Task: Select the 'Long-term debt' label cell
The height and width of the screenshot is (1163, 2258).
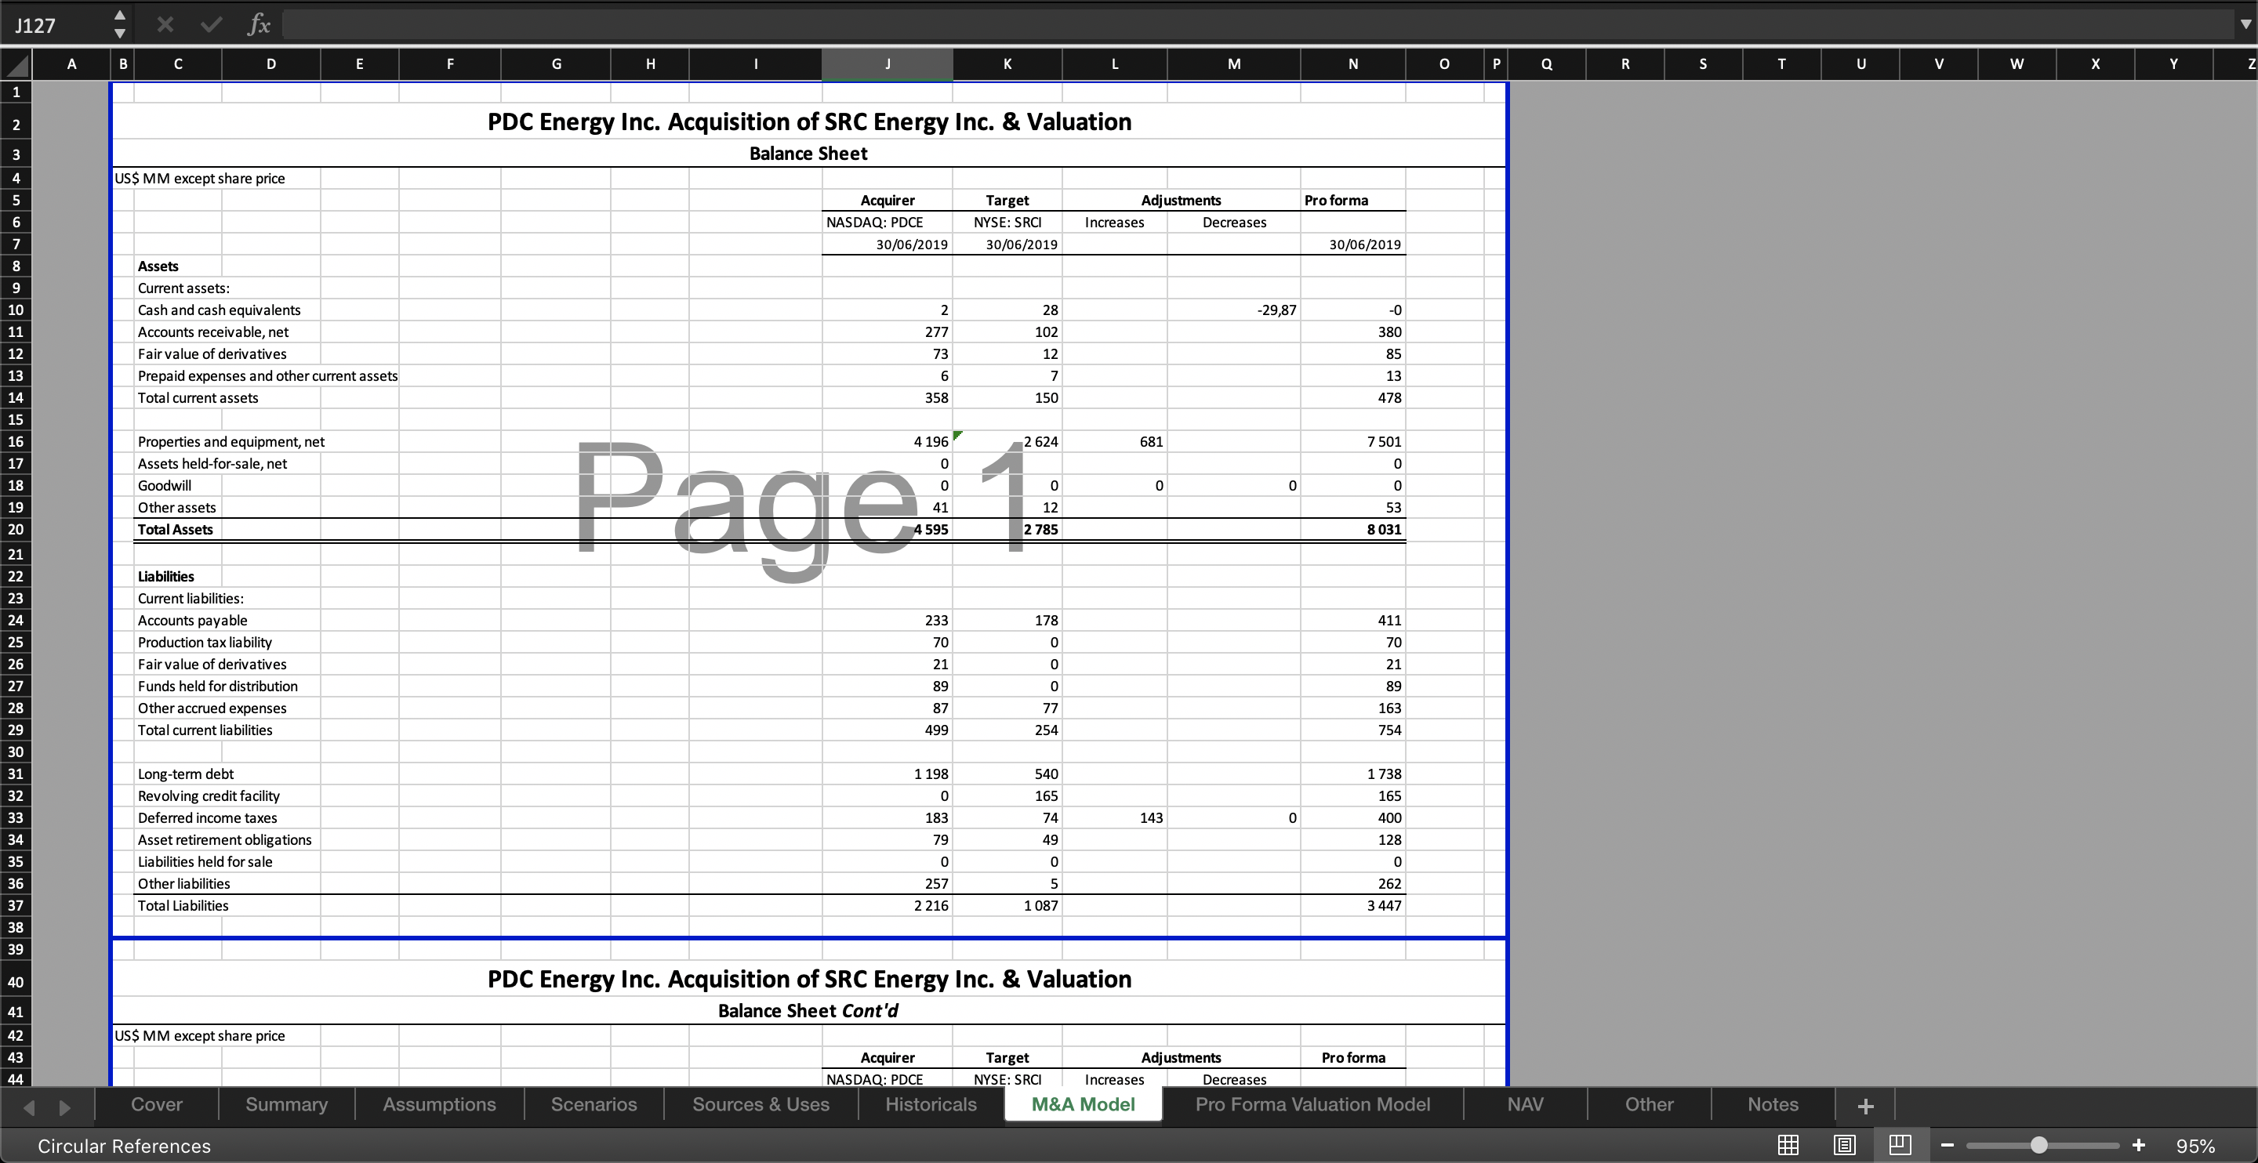Action: 185,774
